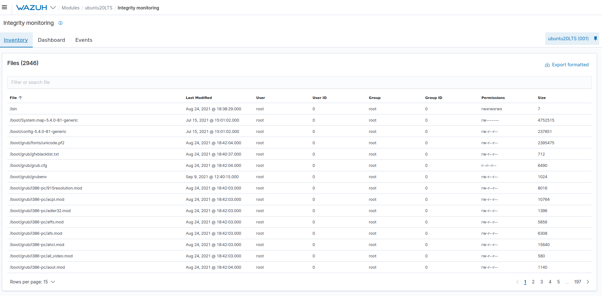Open the hamburger navigation menu
Viewport: 602px width, 296px height.
pyautogui.click(x=5, y=7)
